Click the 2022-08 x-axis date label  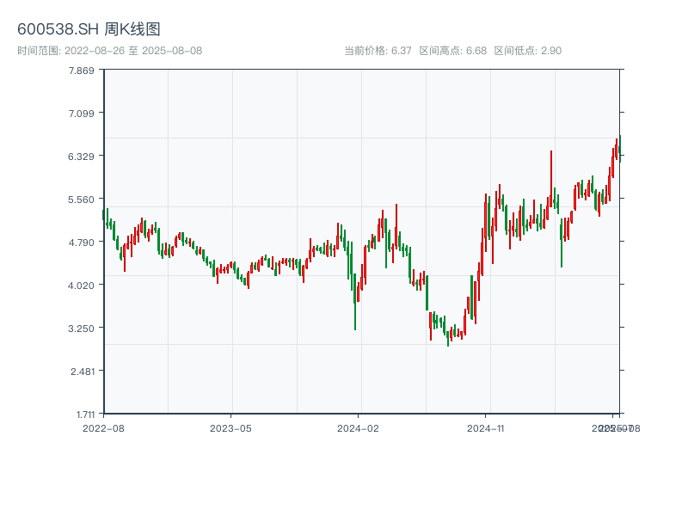(103, 427)
